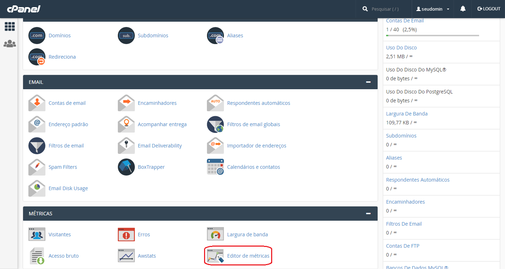Open Uso Do Disco statistics link
The image size is (505, 269).
[x=401, y=48]
